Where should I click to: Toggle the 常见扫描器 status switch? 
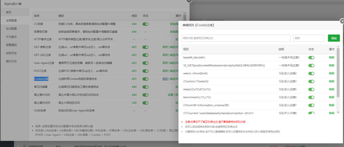pyautogui.click(x=145, y=87)
